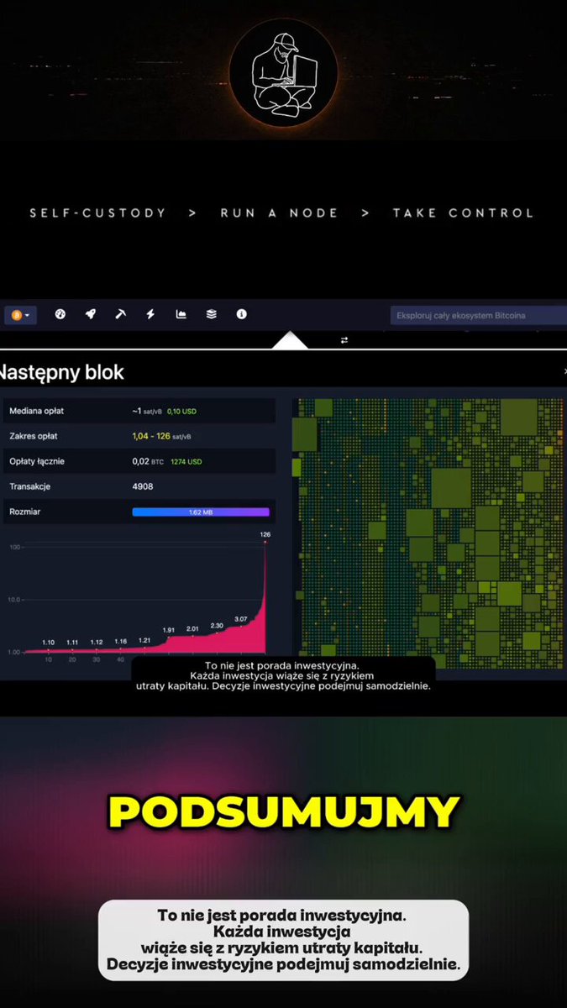This screenshot has width=567, height=1008.
Task: Click the 'Transakcje' label
Action: coord(30,486)
